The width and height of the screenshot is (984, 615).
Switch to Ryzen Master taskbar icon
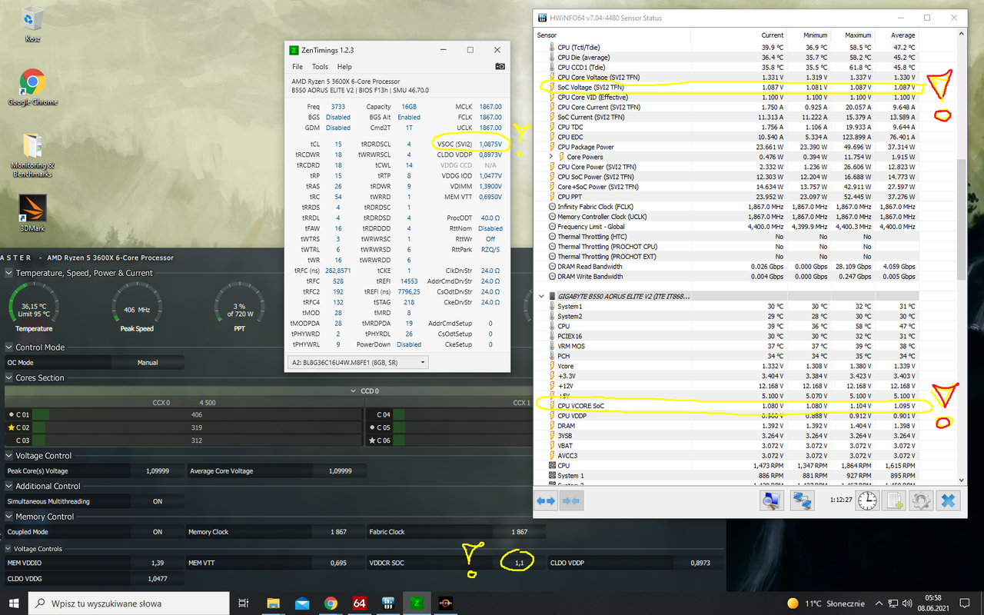pyautogui.click(x=445, y=603)
